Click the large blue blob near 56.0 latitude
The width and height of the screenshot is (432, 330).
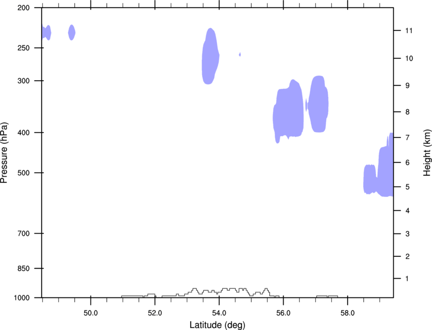tap(289, 112)
